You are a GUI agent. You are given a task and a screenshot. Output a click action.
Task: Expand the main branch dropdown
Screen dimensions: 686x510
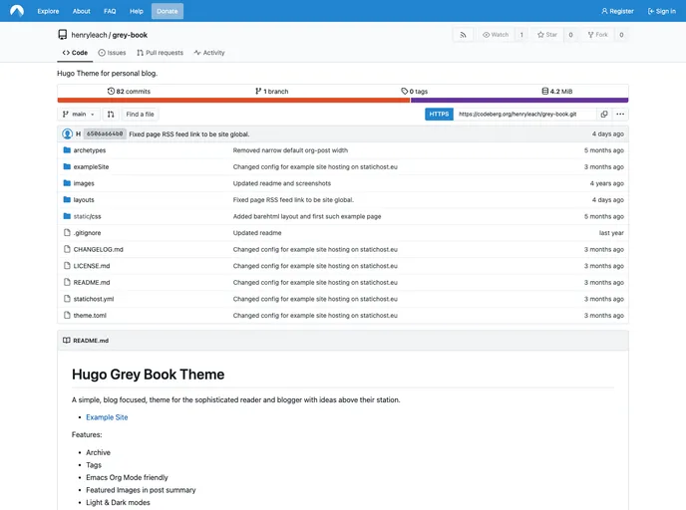coord(78,115)
